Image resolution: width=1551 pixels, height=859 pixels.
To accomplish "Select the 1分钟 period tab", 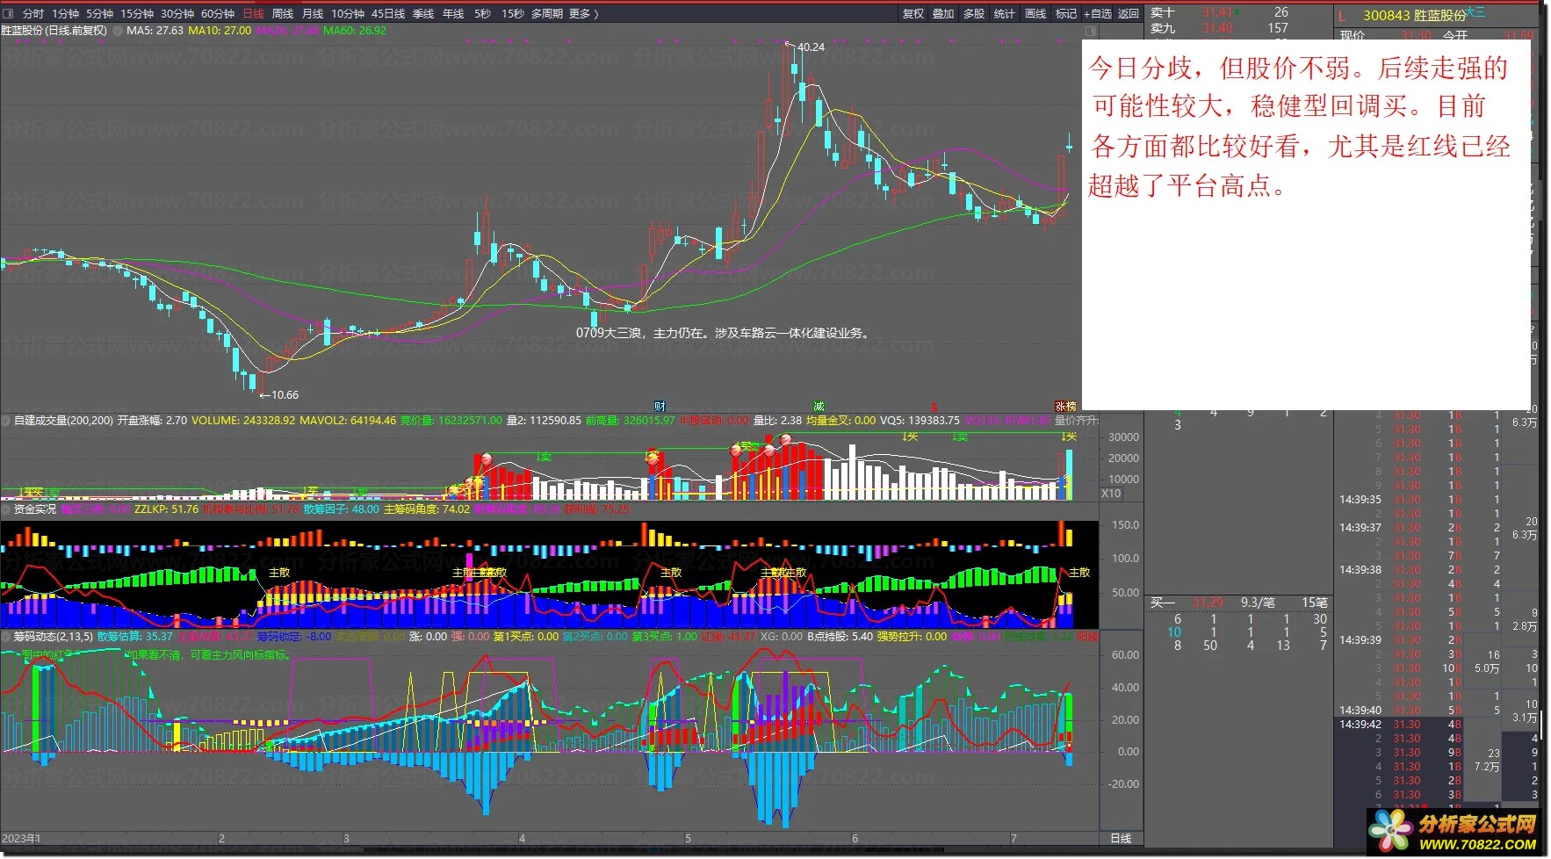I will [66, 14].
